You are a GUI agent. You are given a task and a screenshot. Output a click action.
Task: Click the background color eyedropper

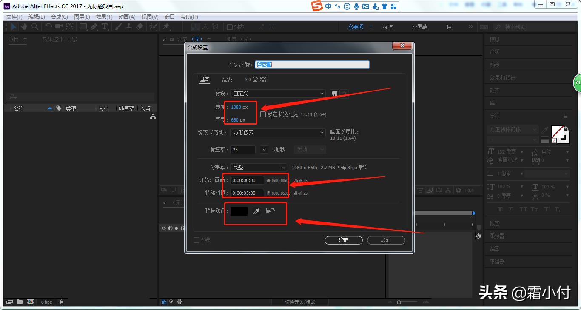256,211
